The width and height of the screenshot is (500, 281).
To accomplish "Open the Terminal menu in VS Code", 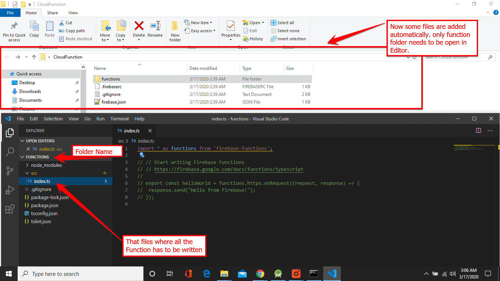I will coord(120,119).
